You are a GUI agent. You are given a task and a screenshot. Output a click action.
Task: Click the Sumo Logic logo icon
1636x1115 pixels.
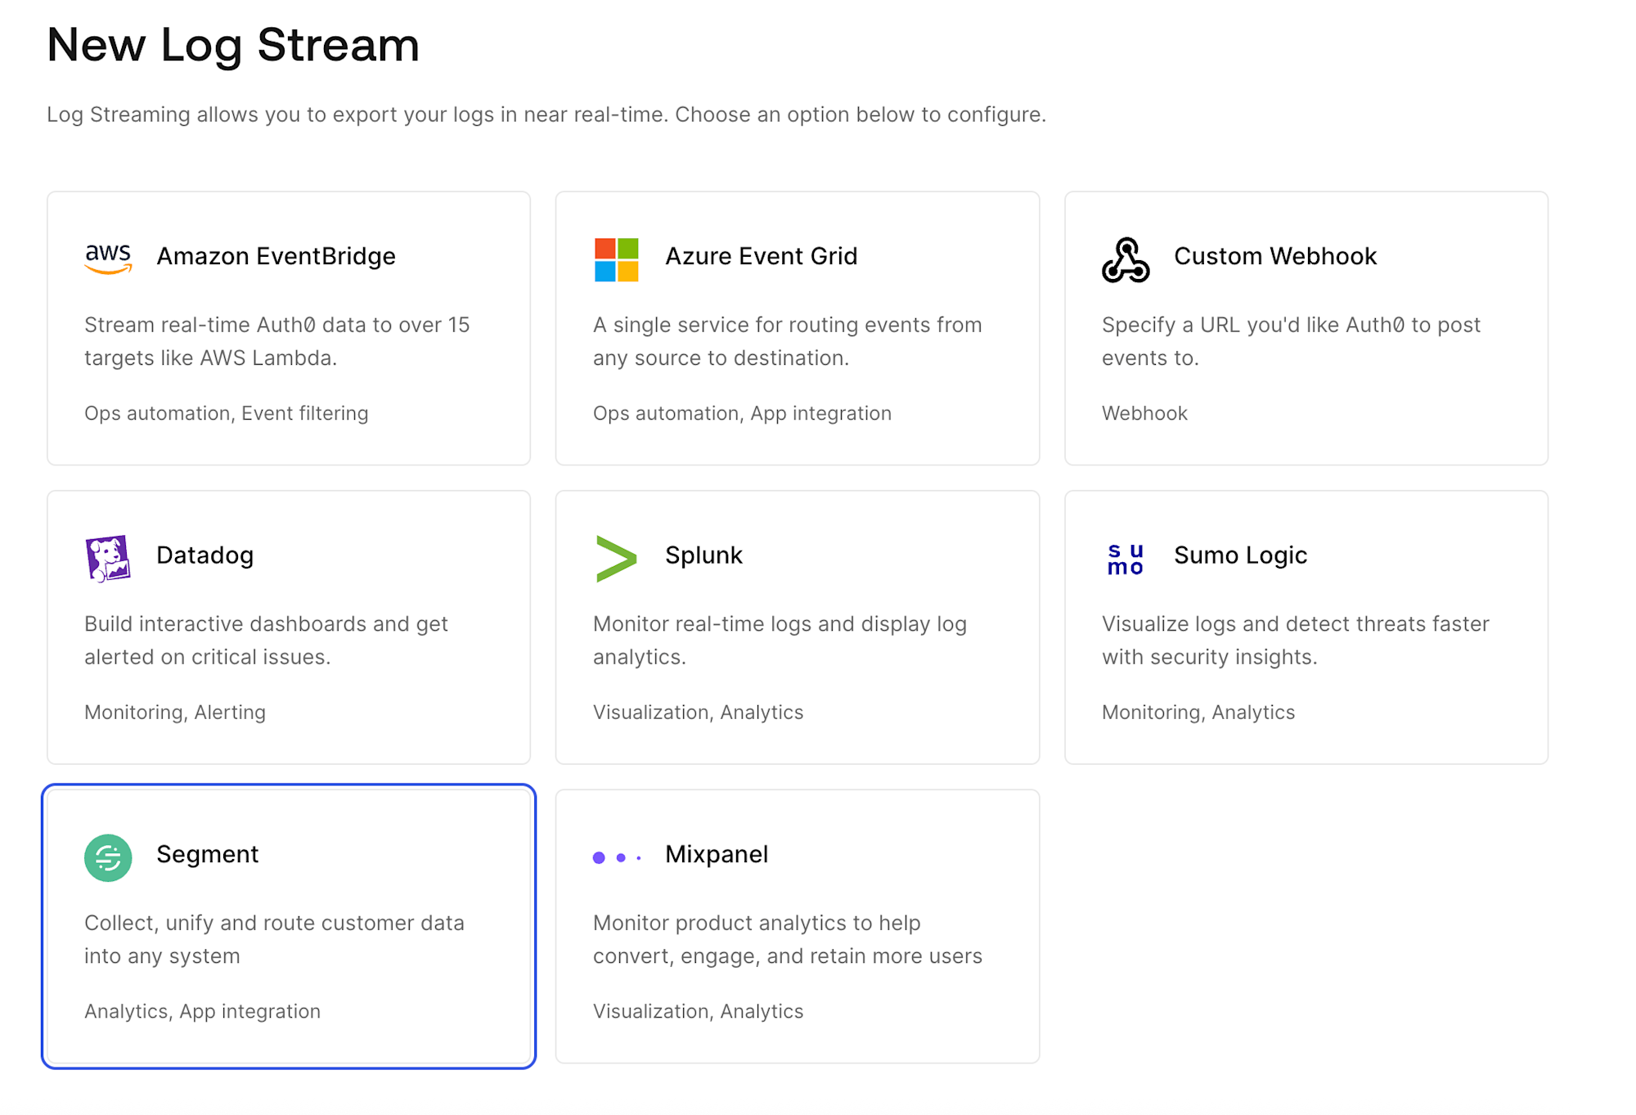pos(1125,560)
